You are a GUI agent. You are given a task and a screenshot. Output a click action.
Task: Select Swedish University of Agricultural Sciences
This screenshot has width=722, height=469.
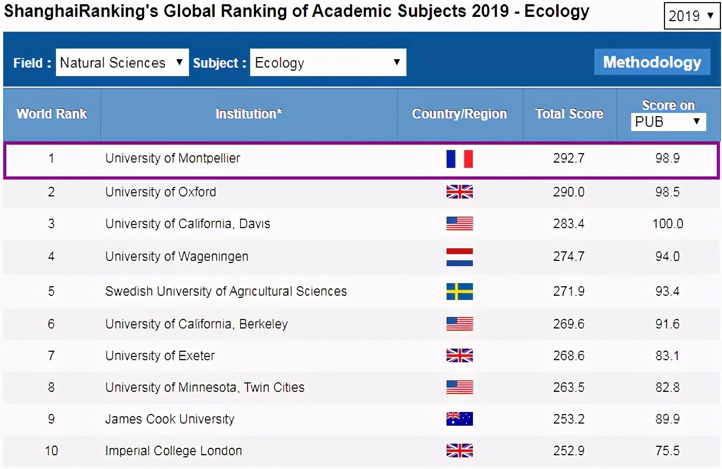(x=226, y=292)
